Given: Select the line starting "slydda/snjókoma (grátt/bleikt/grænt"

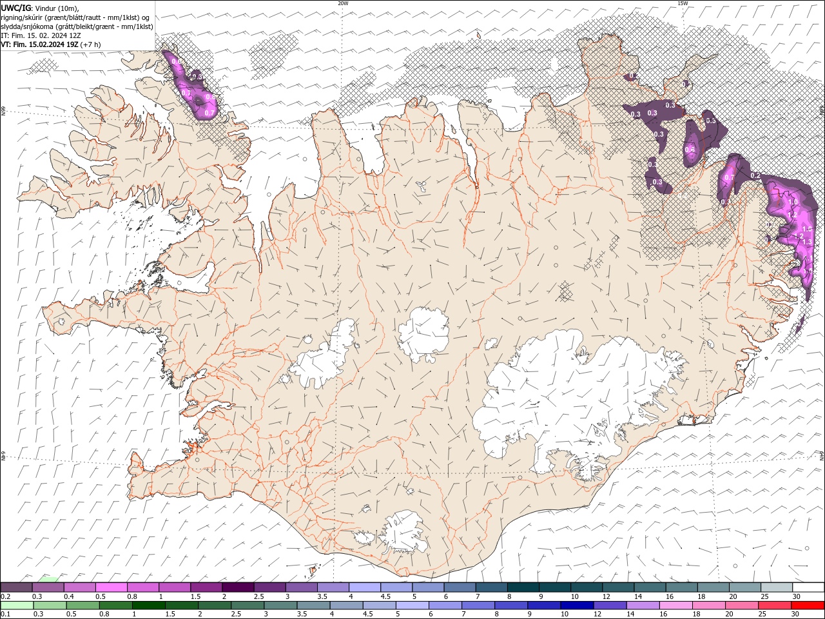Looking at the screenshot, I should (x=77, y=26).
